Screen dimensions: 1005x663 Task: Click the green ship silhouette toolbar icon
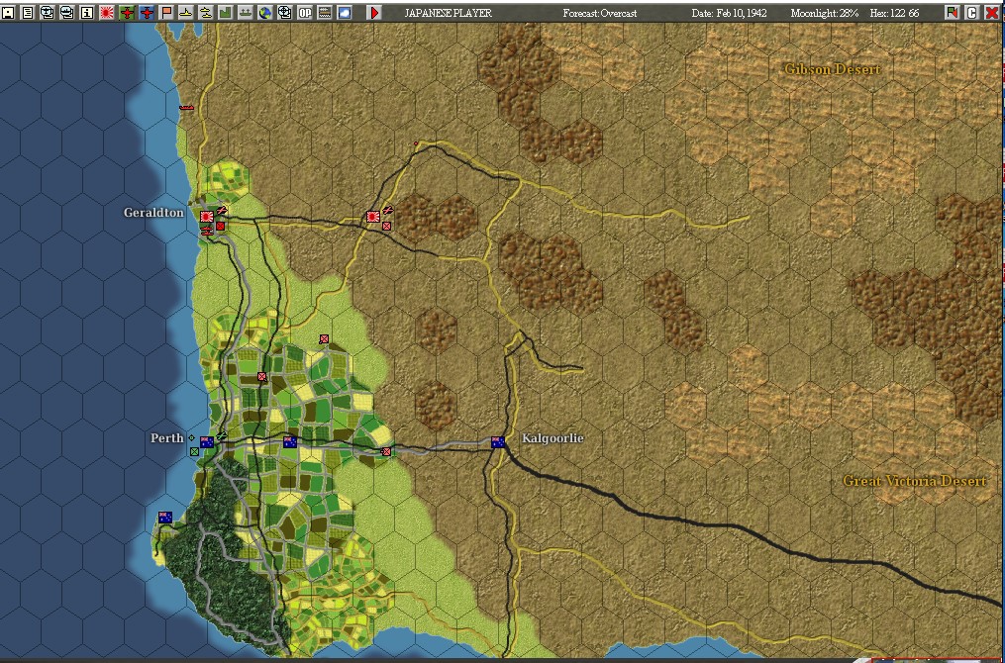click(246, 12)
